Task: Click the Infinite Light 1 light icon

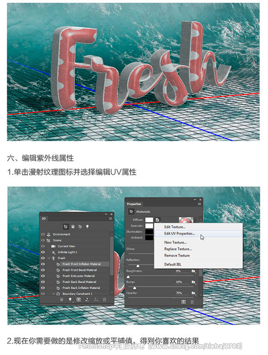Action: pos(53,252)
